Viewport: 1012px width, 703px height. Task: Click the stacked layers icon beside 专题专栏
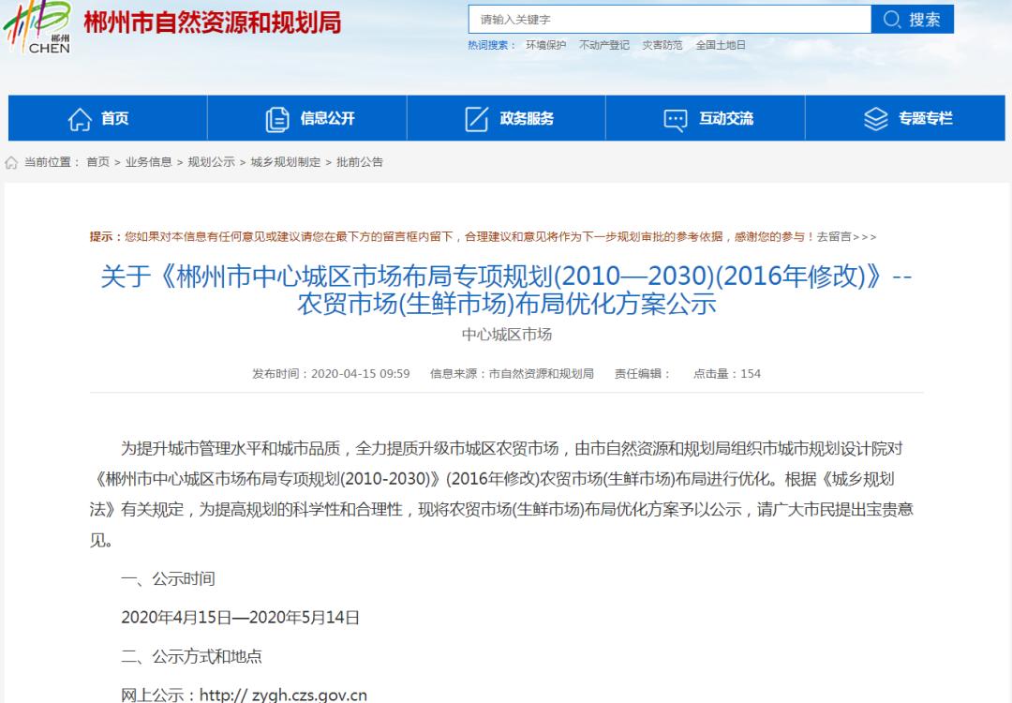pyautogui.click(x=876, y=118)
